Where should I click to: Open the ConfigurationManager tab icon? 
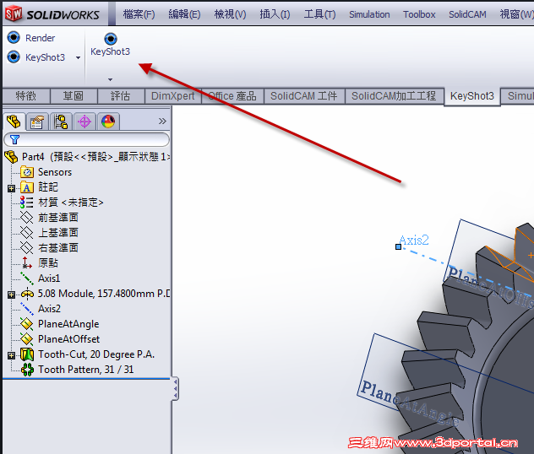[61, 122]
